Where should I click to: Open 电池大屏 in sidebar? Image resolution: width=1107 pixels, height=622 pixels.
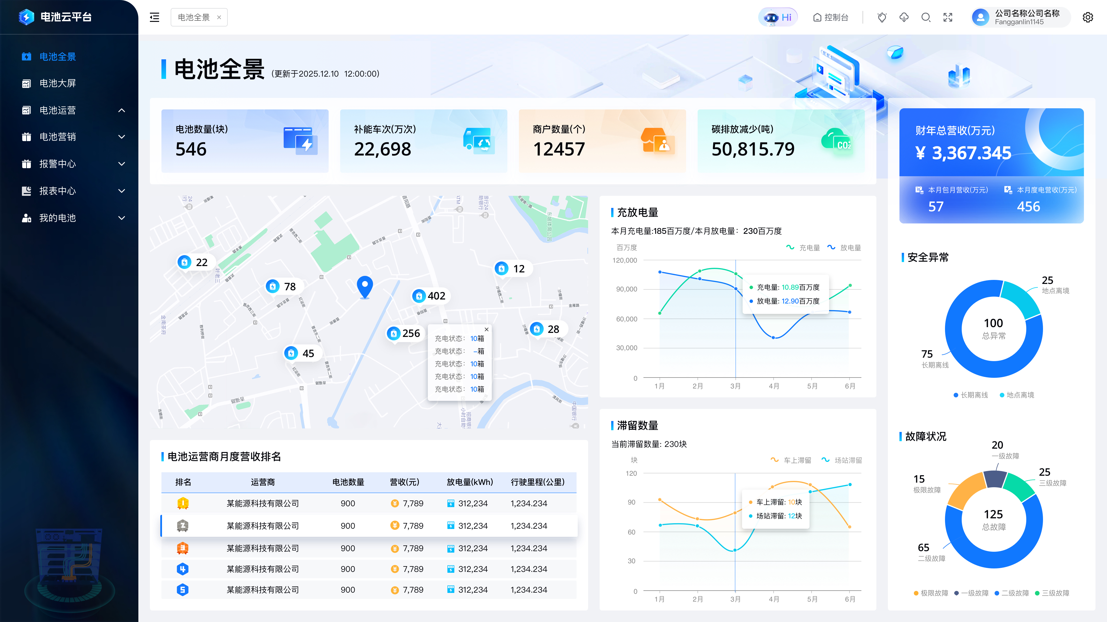click(x=58, y=83)
